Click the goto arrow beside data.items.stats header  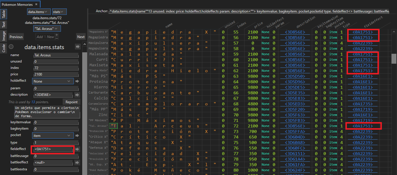78,47
